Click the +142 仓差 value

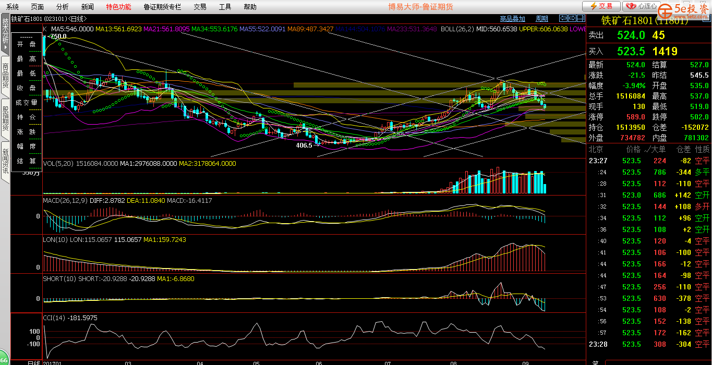tap(683, 195)
